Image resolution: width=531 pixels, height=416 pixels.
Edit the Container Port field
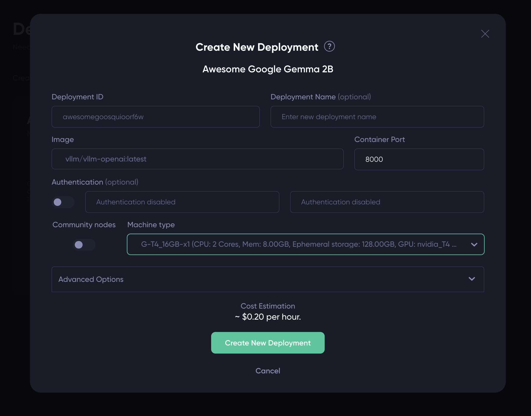click(419, 159)
